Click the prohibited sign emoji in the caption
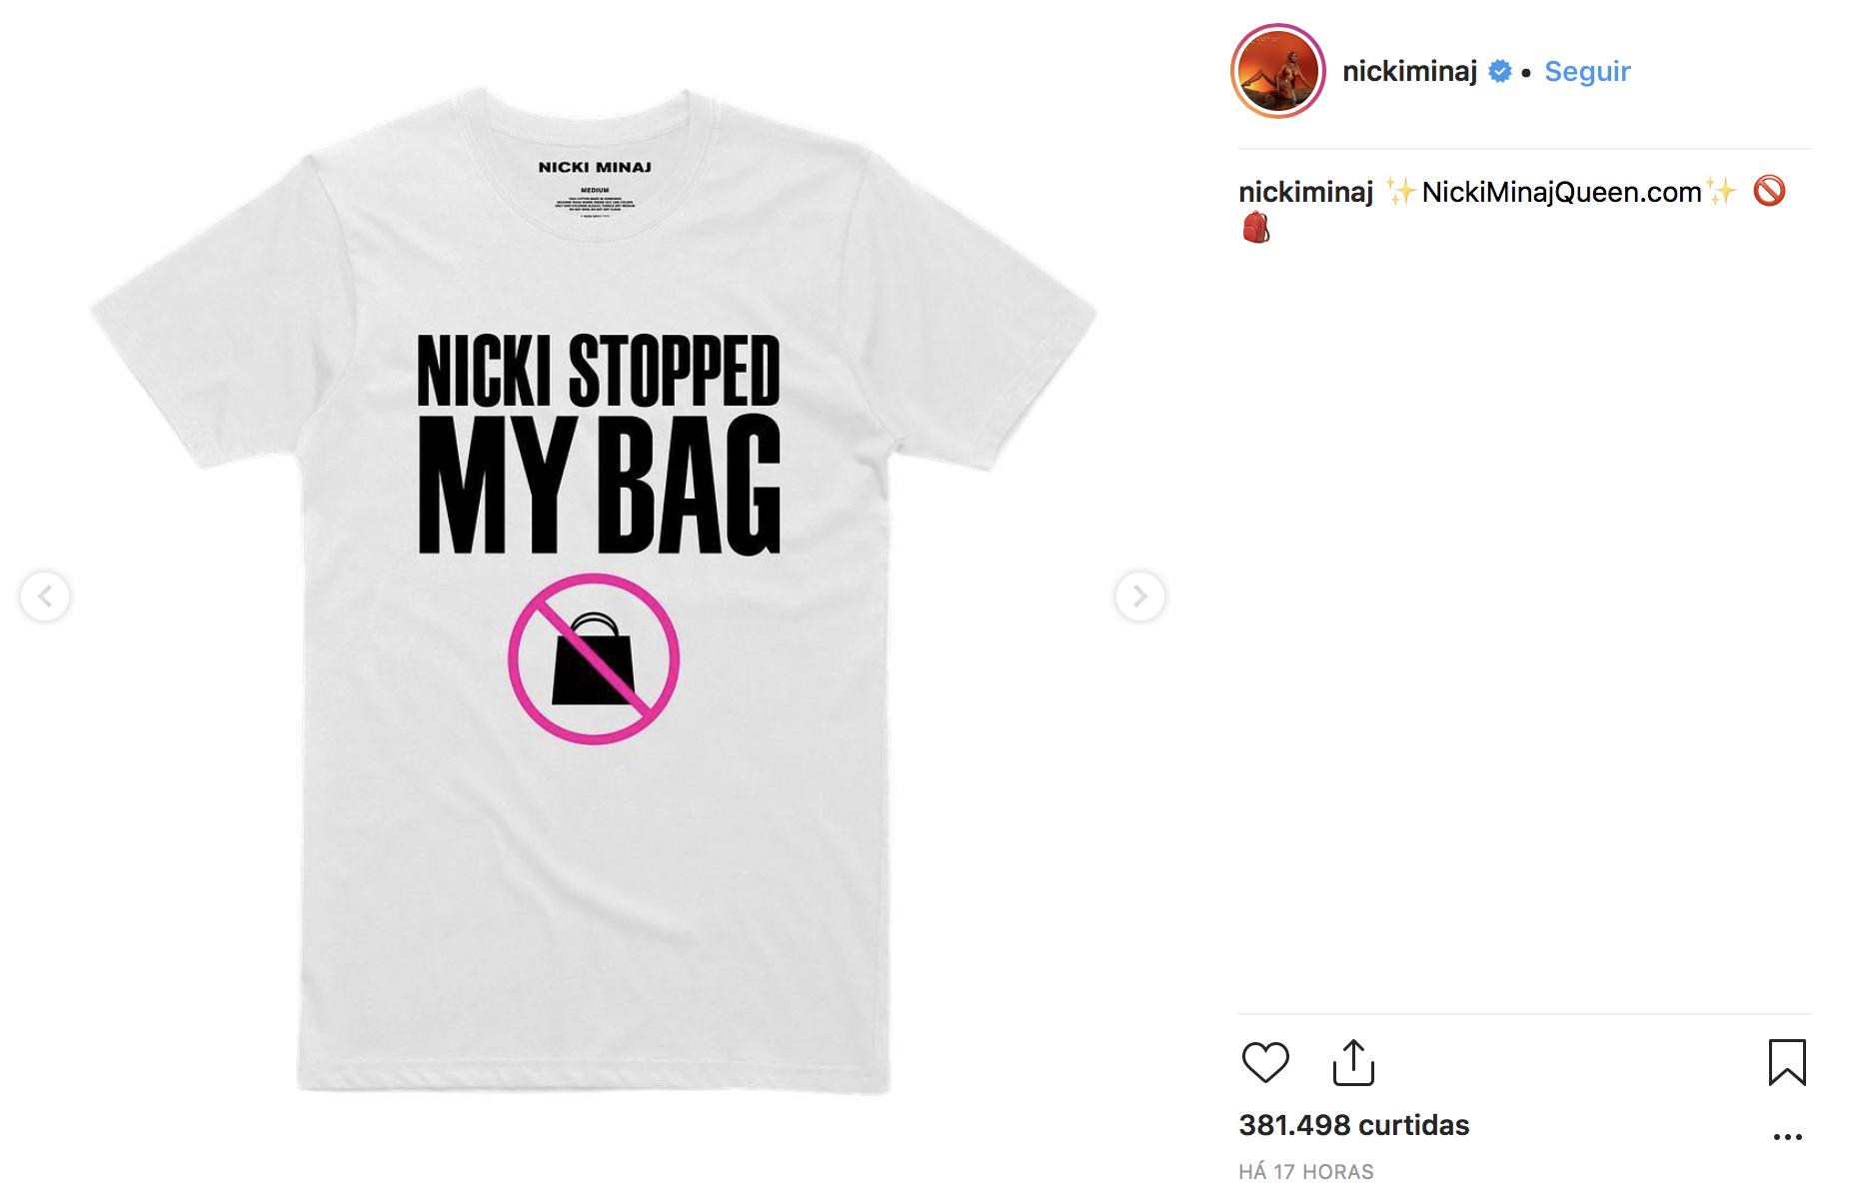This screenshot has width=1855, height=1189. [x=1769, y=191]
